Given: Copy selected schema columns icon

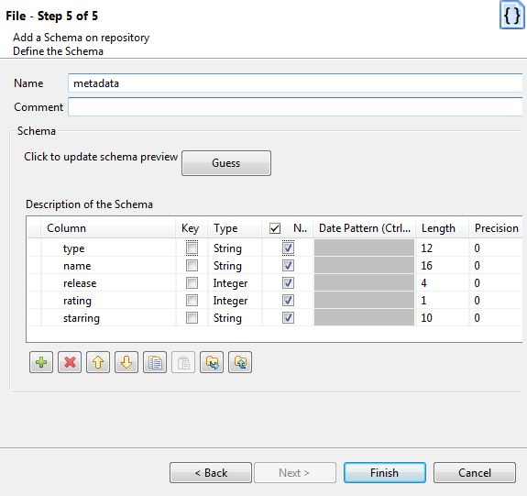Looking at the screenshot, I should click(x=155, y=362).
